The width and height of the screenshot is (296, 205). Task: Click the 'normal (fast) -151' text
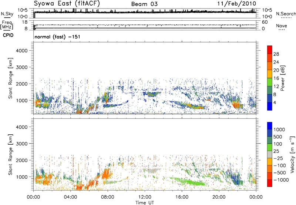[57, 37]
